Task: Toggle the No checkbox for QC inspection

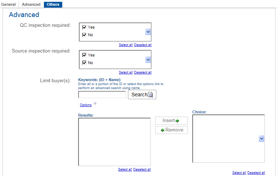Action: (x=84, y=35)
